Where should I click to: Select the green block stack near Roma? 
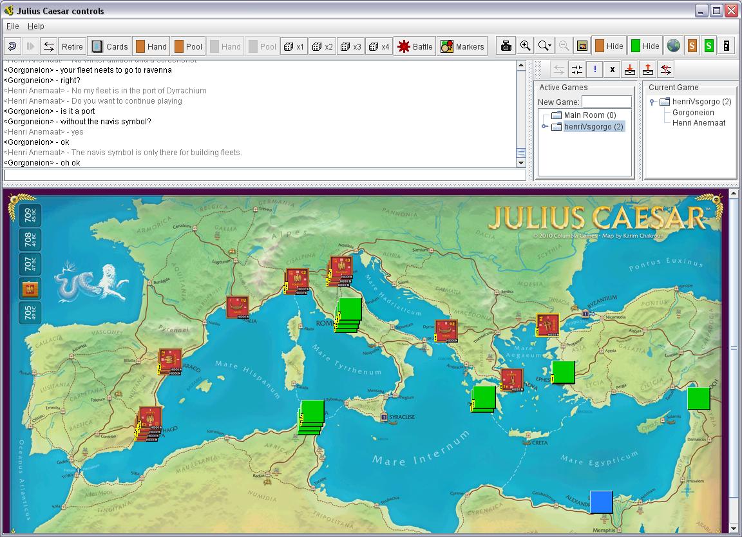349,315
